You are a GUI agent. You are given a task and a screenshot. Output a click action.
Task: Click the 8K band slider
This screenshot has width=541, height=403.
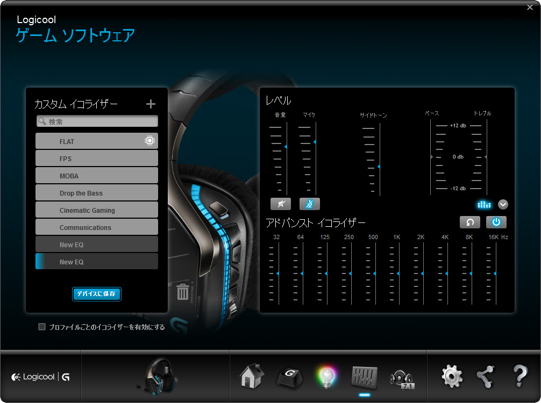click(x=471, y=274)
